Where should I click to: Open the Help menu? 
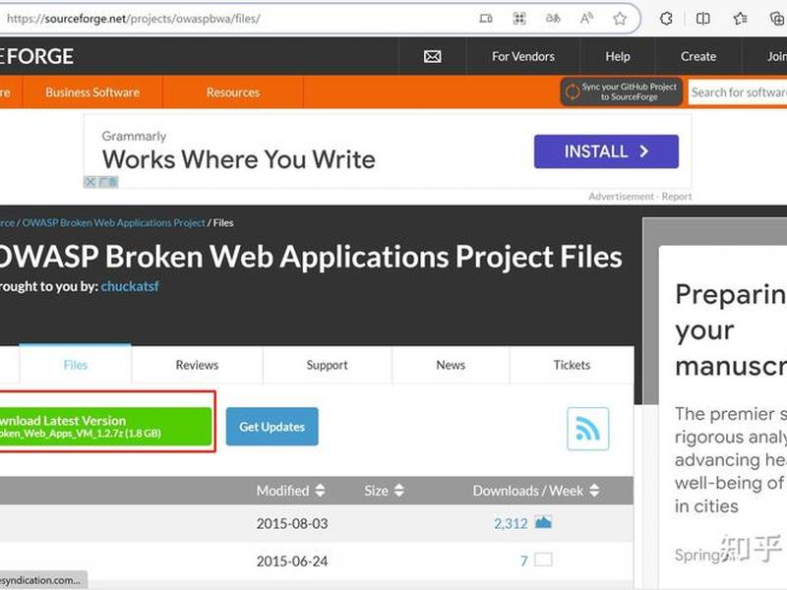click(x=618, y=56)
